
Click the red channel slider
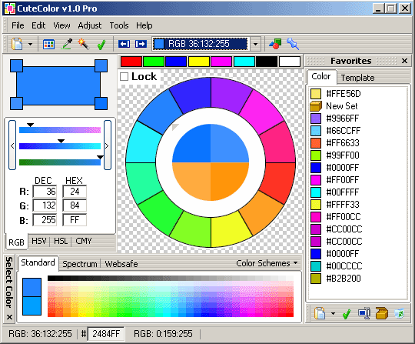point(60,130)
